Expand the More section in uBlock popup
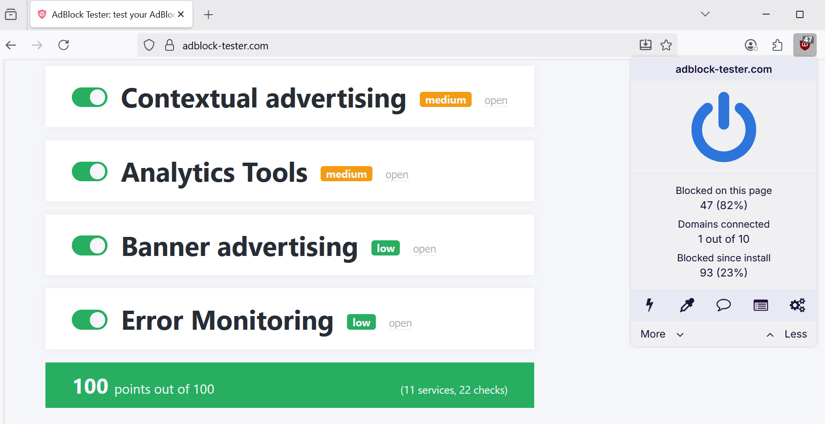This screenshot has width=825, height=424. point(661,334)
